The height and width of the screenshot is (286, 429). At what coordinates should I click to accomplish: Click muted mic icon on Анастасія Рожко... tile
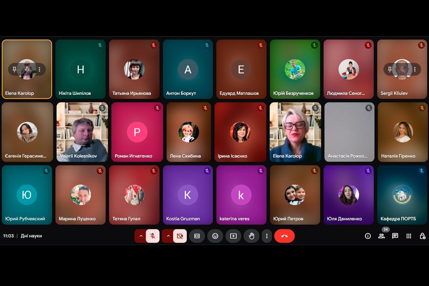click(368, 108)
